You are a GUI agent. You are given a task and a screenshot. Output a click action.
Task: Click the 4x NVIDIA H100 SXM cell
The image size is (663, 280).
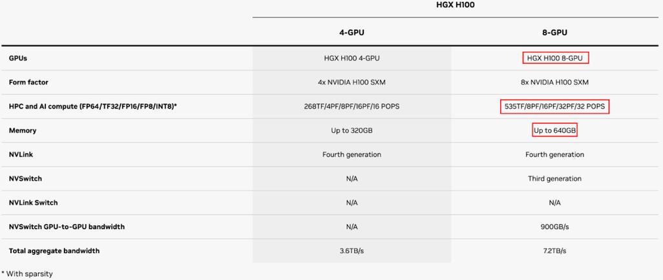[x=352, y=83]
